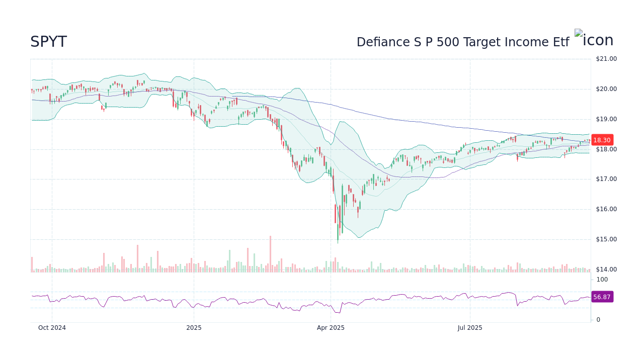Click the $16.00 price axis label

click(606, 209)
